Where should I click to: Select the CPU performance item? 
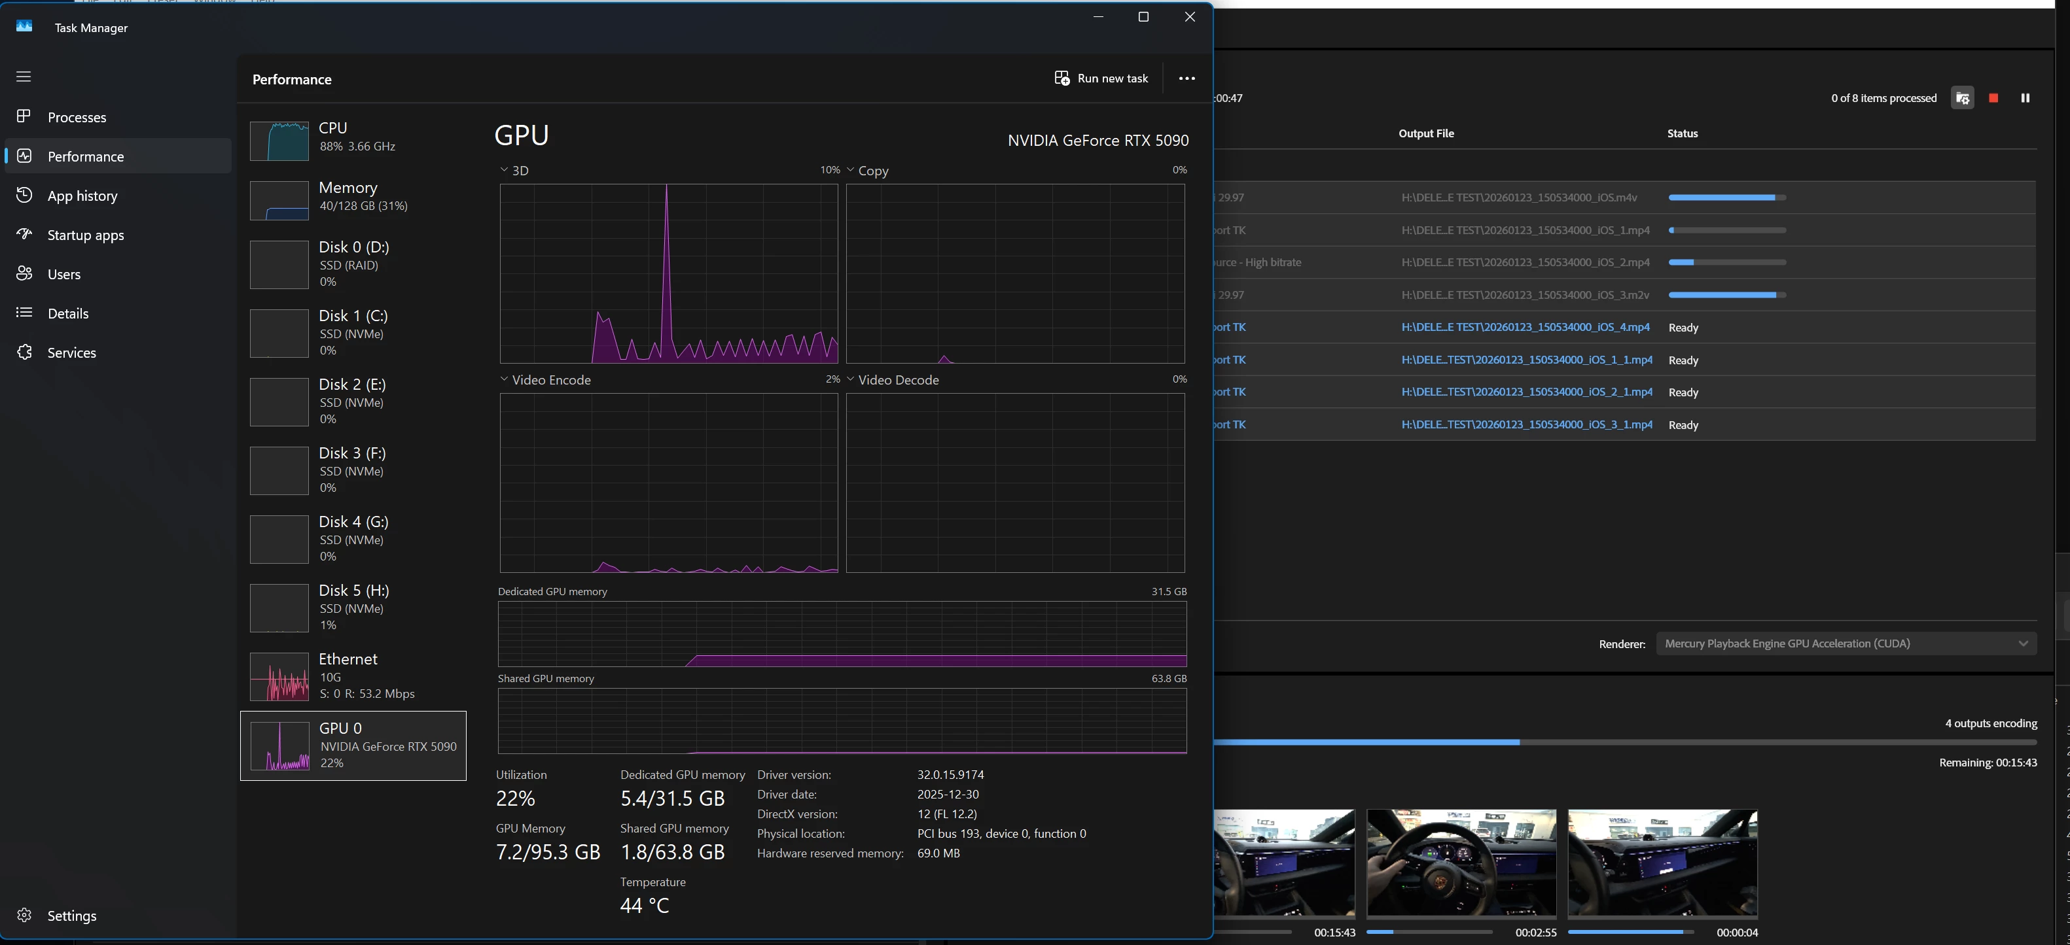click(x=353, y=137)
